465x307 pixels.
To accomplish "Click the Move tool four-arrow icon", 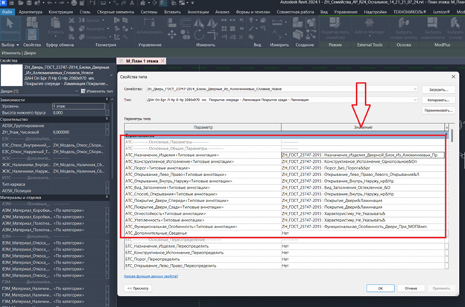I will point(171,35).
